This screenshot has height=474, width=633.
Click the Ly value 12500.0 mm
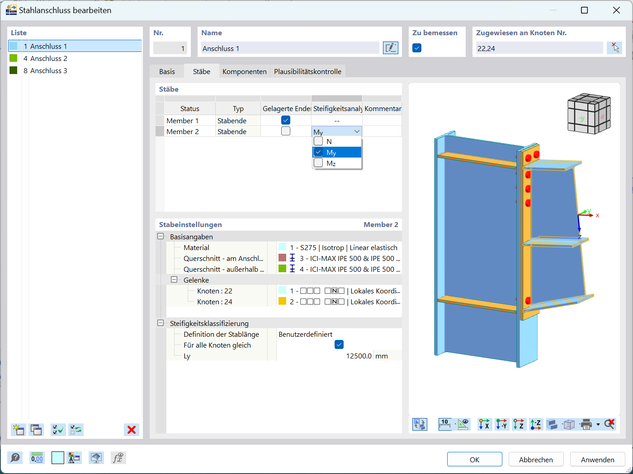[x=339, y=356]
